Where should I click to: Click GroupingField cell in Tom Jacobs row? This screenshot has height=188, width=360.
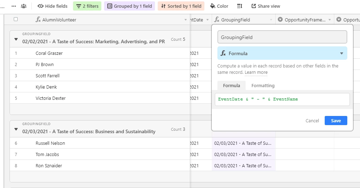click(244, 154)
